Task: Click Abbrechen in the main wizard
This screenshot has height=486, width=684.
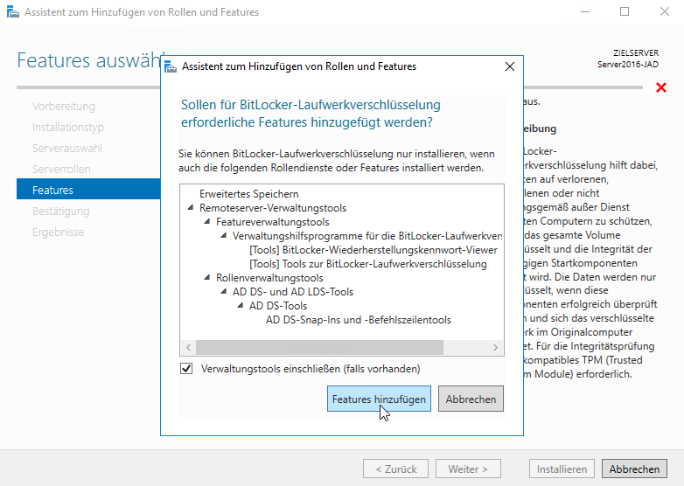Action: 634,469
